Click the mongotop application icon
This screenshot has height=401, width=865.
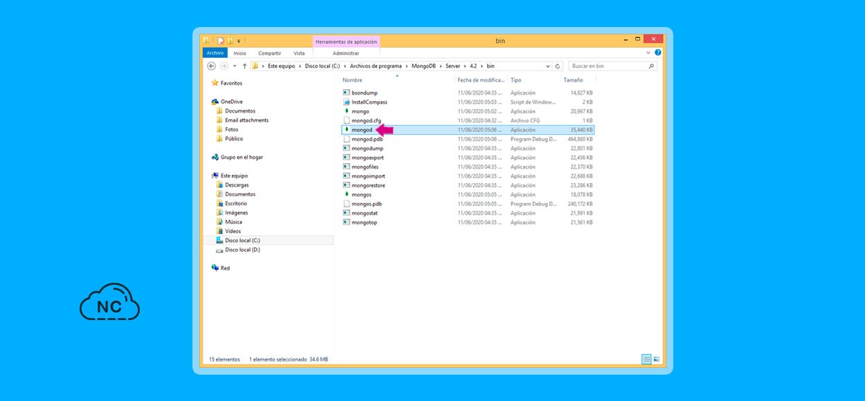point(347,222)
